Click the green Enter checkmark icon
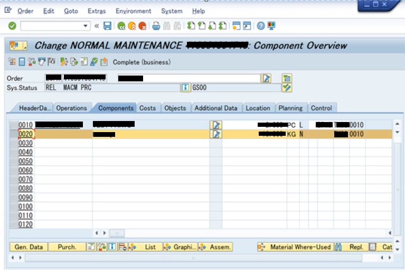Screen dimensions: 405x270 (12, 26)
